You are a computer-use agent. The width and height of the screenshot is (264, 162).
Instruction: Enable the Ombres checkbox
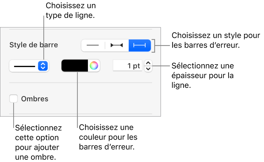click(x=13, y=99)
